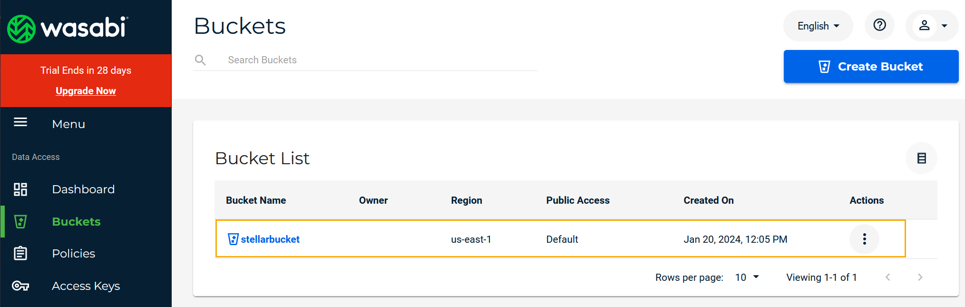Switch the bucket list view layout icon
This screenshot has width=965, height=307.
pos(921,158)
